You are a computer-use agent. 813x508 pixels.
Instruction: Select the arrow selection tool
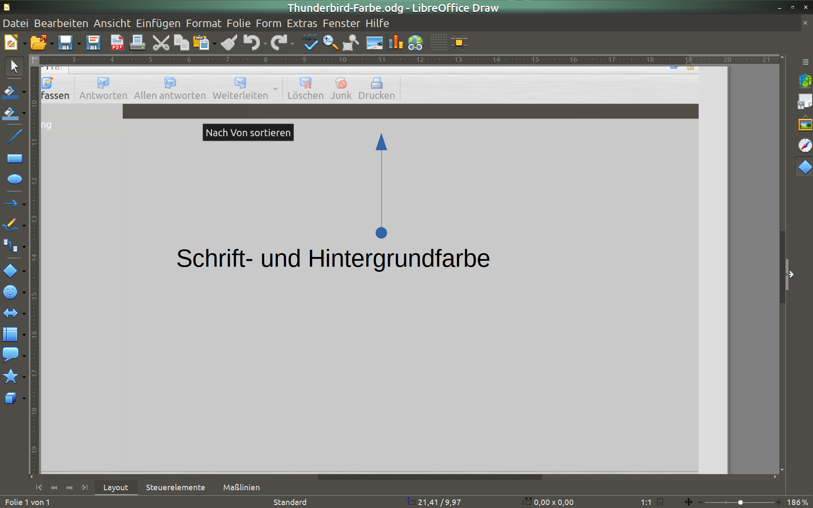(14, 66)
